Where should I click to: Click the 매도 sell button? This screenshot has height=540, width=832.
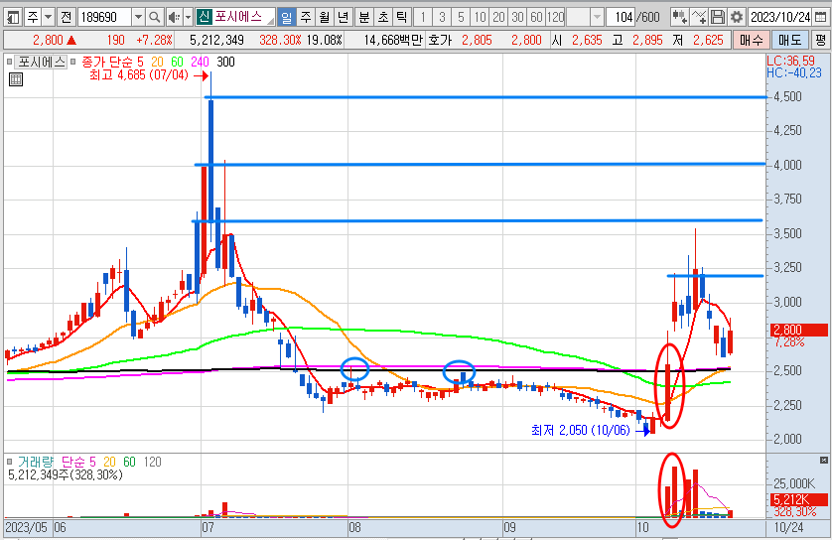coord(789,40)
